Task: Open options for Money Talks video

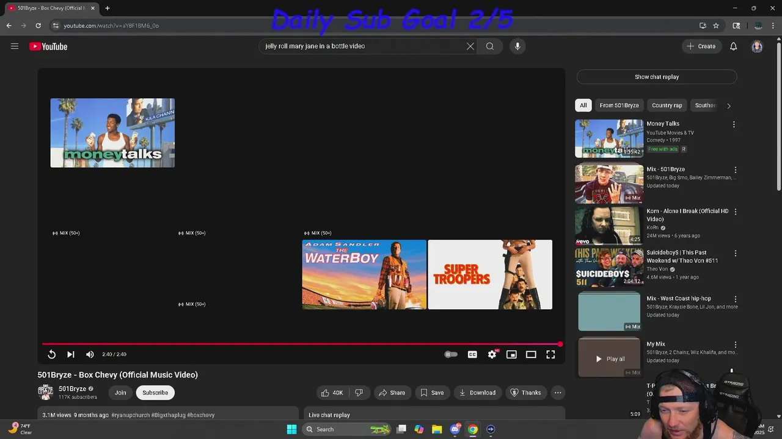Action: [x=734, y=124]
